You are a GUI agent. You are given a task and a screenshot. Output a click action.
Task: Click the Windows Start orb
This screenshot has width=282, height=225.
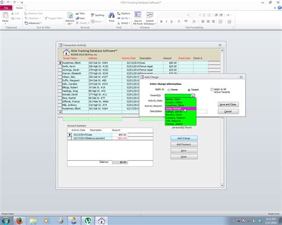pyautogui.click(x=6, y=221)
